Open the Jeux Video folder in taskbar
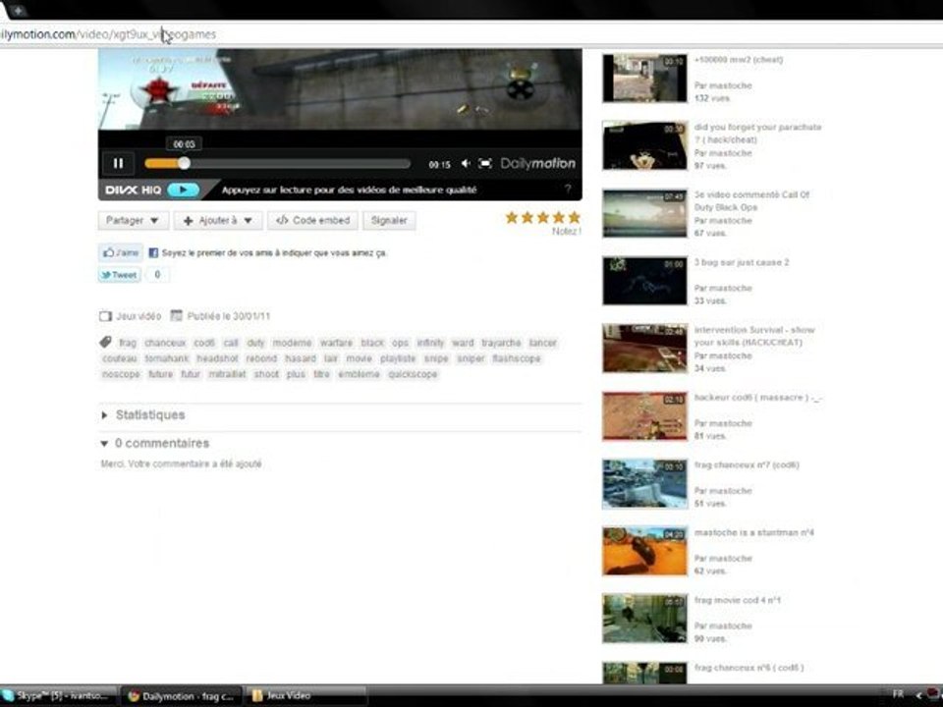This screenshot has width=943, height=707. (x=305, y=695)
